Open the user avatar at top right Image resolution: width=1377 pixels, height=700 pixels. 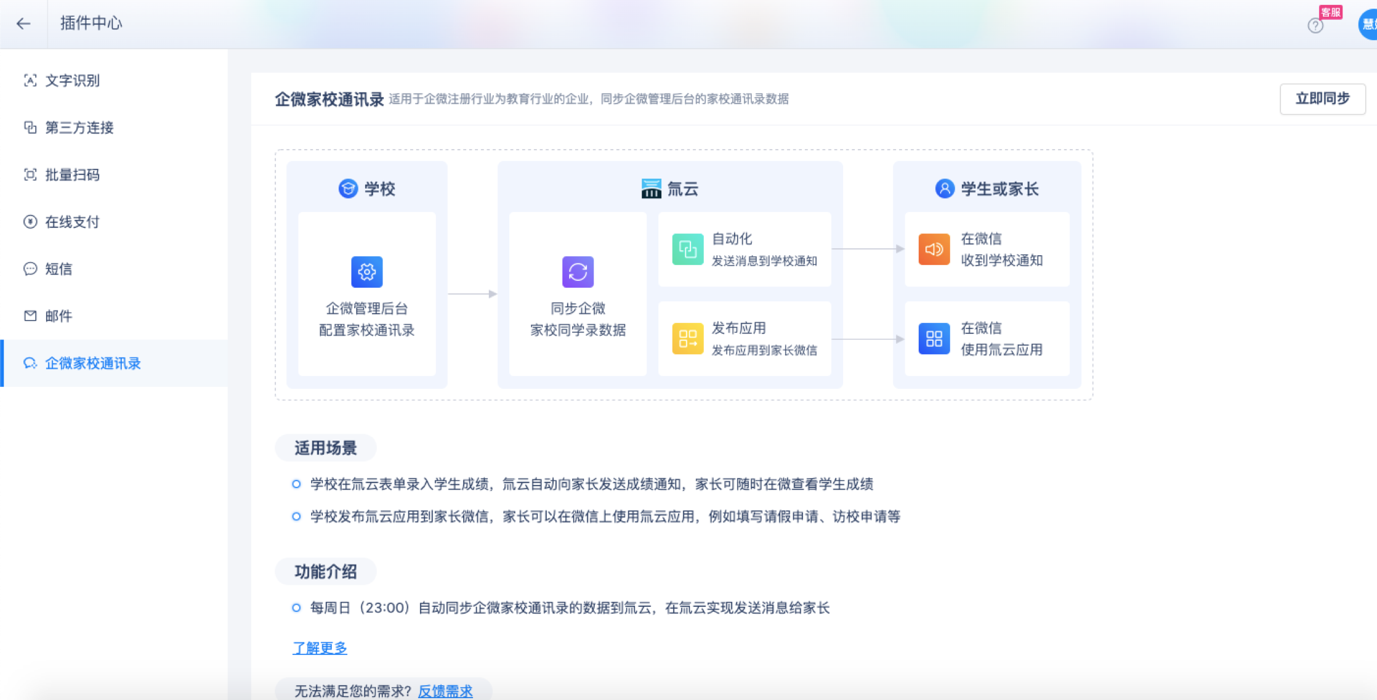1368,25
